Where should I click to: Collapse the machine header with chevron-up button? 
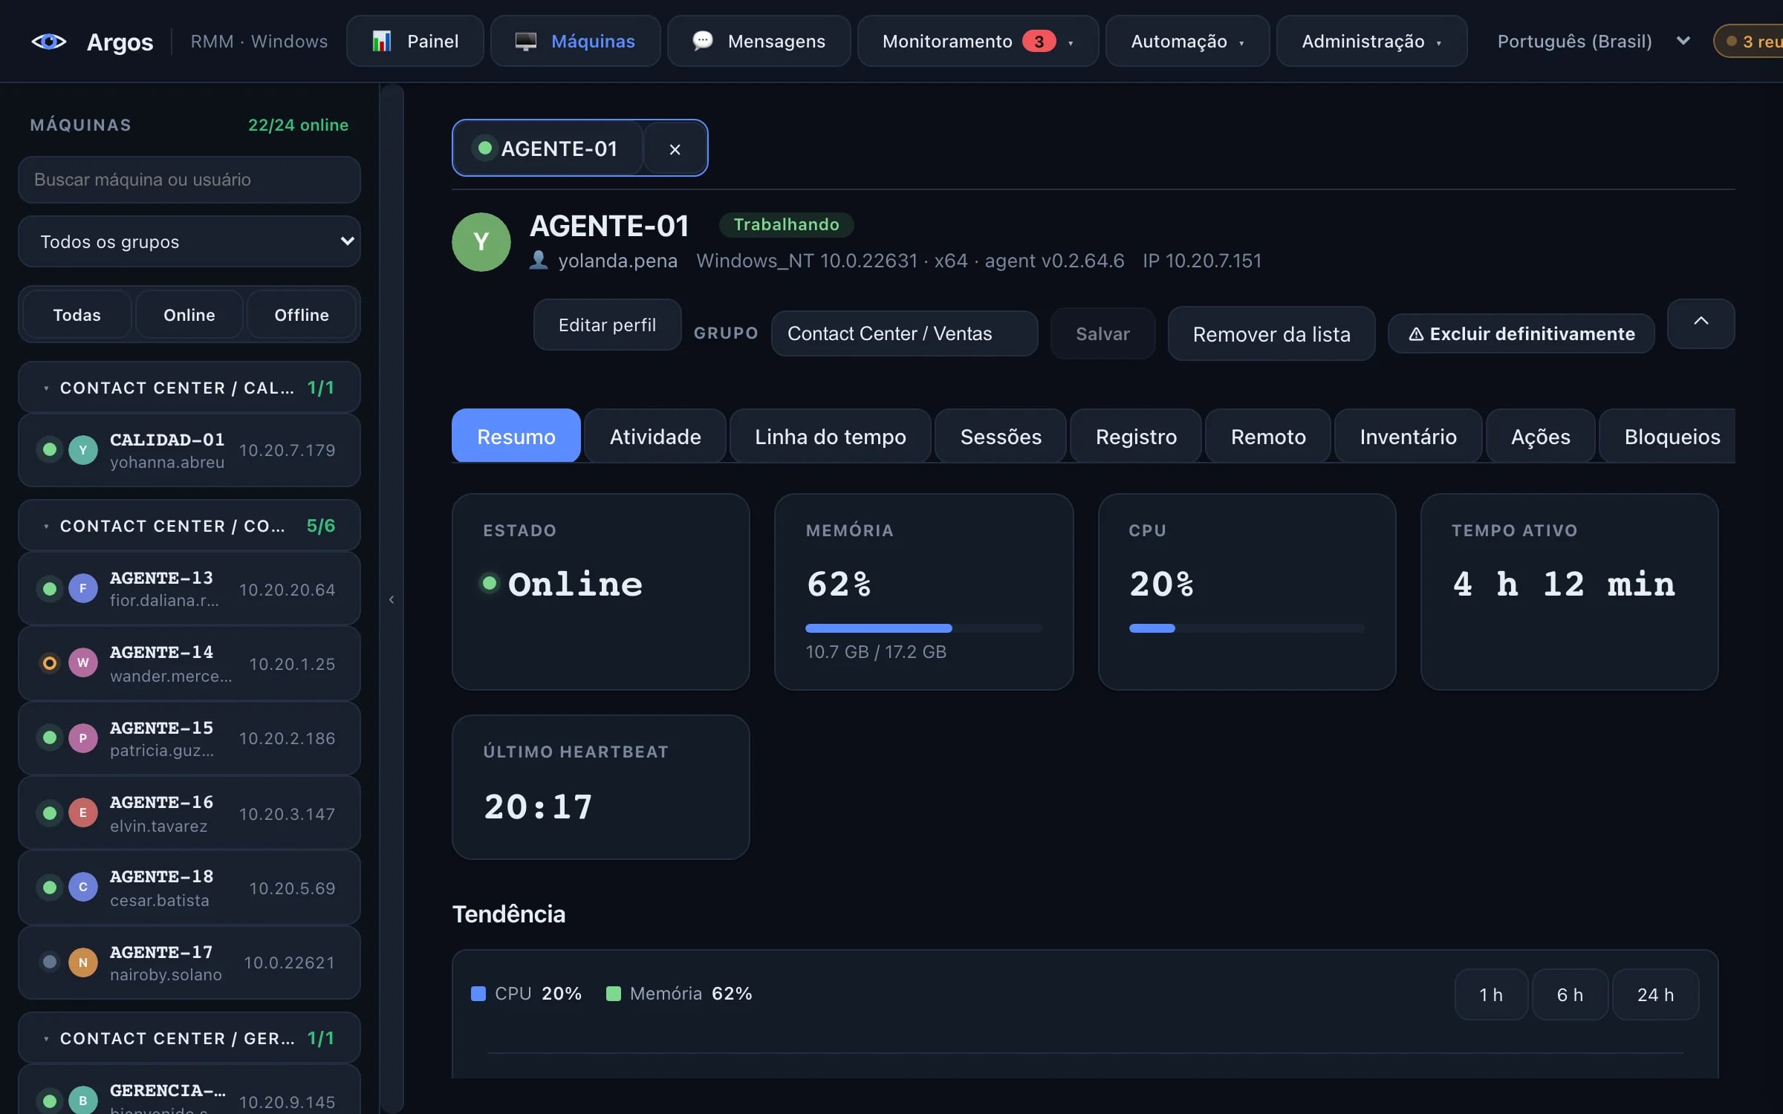coord(1701,323)
